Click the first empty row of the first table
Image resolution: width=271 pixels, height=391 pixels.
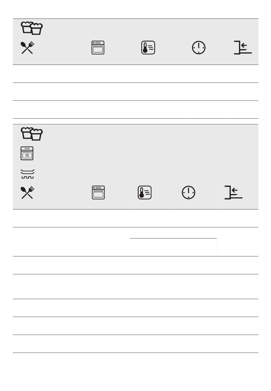click(135, 74)
